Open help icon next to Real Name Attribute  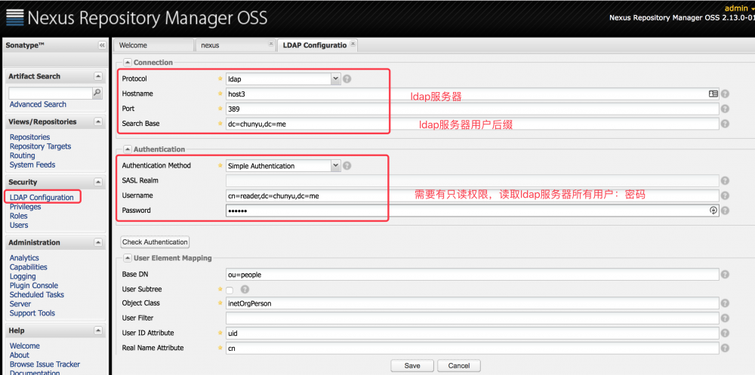[x=725, y=348]
